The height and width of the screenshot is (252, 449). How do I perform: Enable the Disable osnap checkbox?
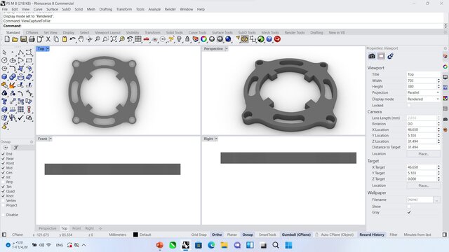point(4,215)
